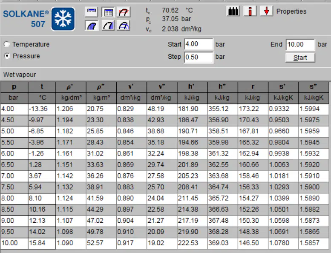Select the superheated vapour region icon
This screenshot has height=253, width=331.
108,26
